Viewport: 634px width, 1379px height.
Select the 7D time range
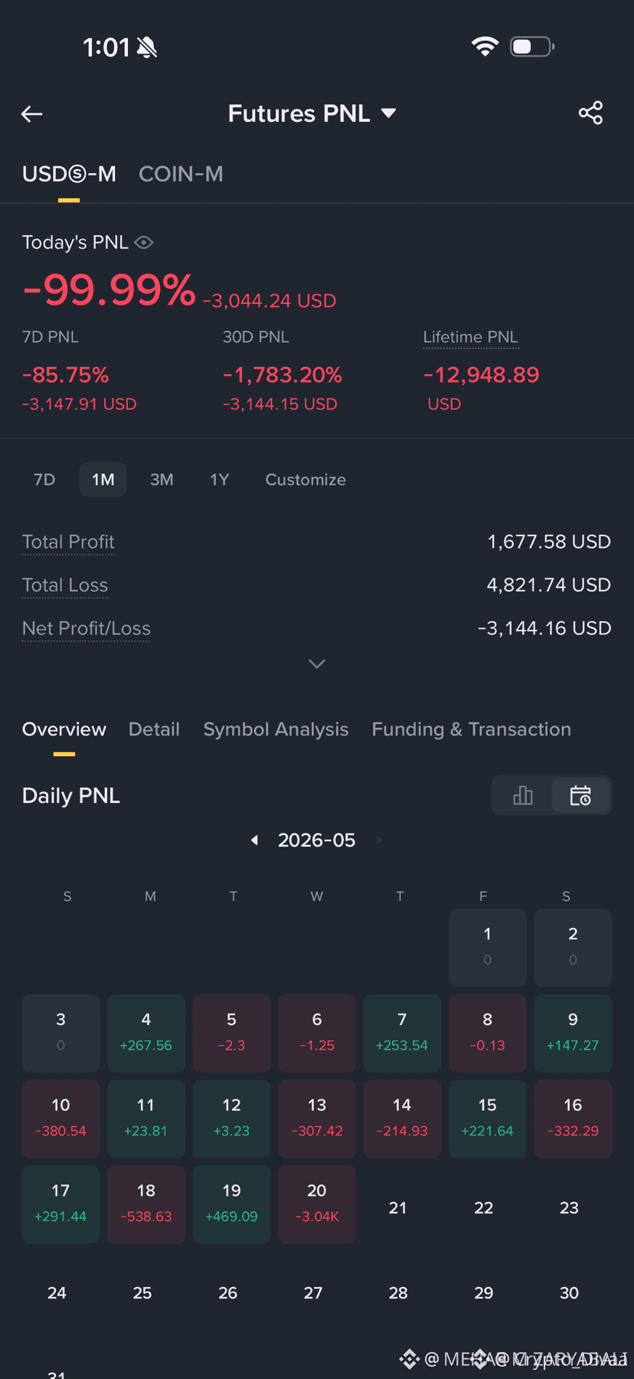44,480
